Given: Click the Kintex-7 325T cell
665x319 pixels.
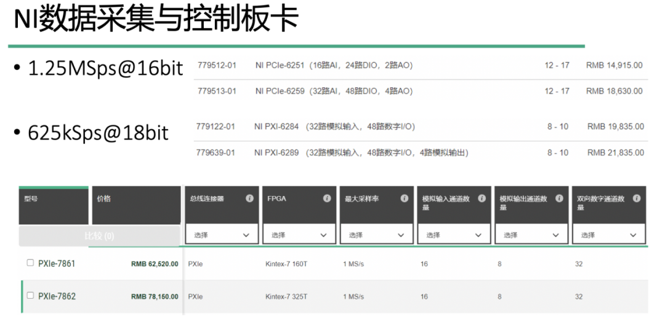Looking at the screenshot, I should click(286, 297).
